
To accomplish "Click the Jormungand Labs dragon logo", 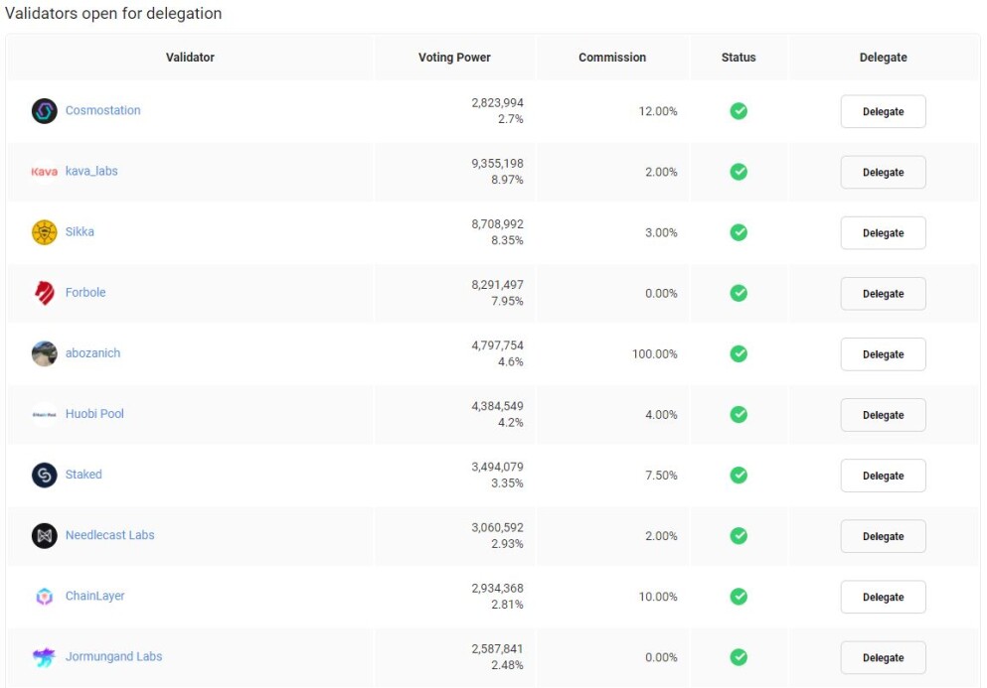I will tap(44, 657).
